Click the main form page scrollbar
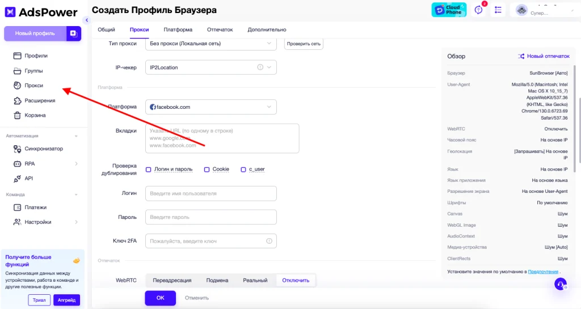This screenshot has height=309, width=581. 579,129
